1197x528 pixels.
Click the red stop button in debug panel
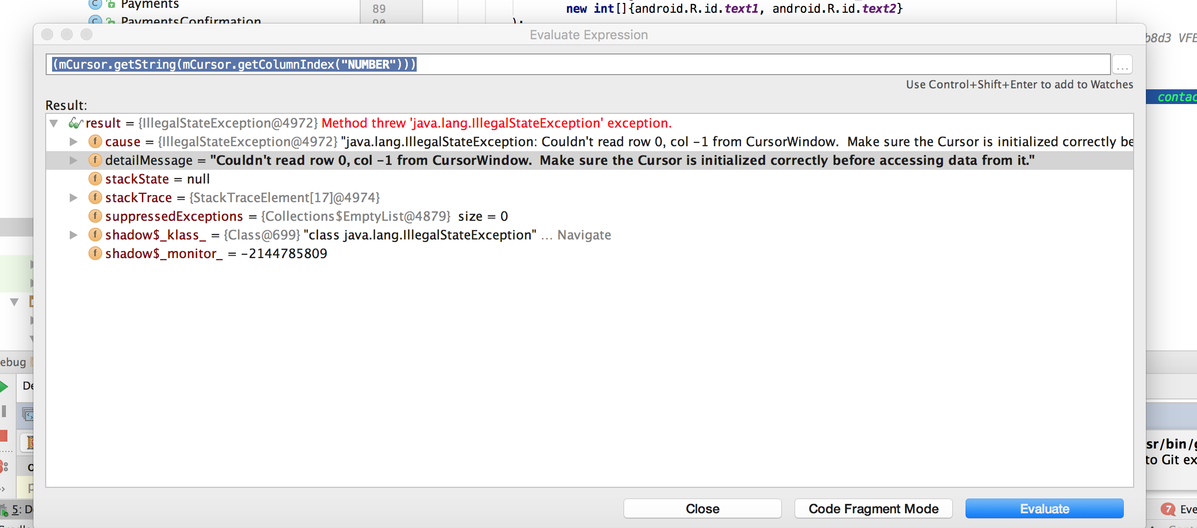tap(3, 435)
